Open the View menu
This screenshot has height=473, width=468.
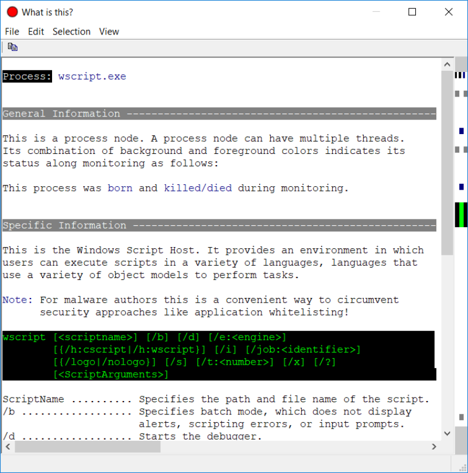(x=109, y=32)
